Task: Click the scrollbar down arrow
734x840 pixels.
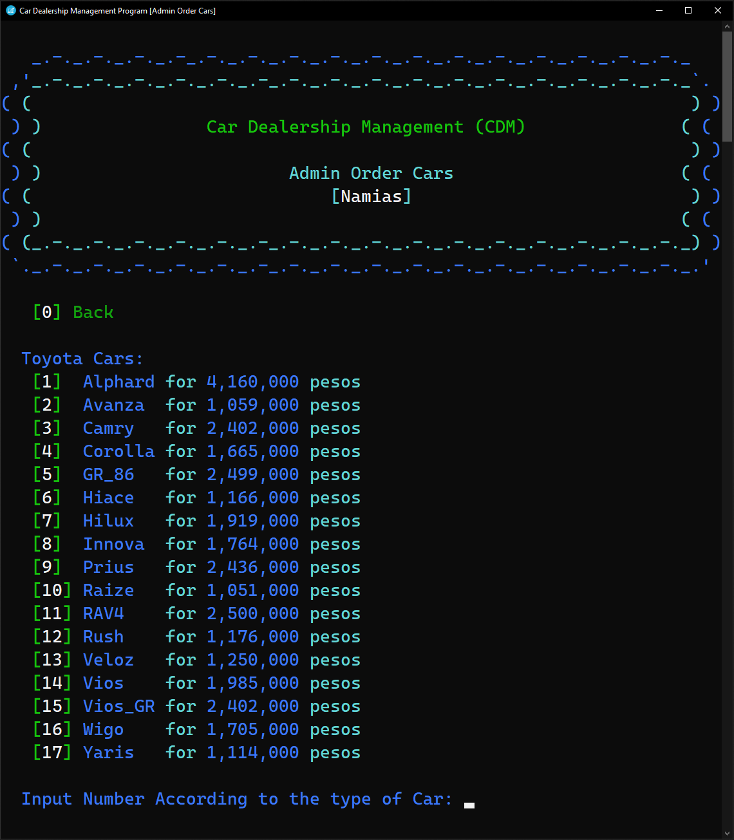Action: pyautogui.click(x=728, y=834)
